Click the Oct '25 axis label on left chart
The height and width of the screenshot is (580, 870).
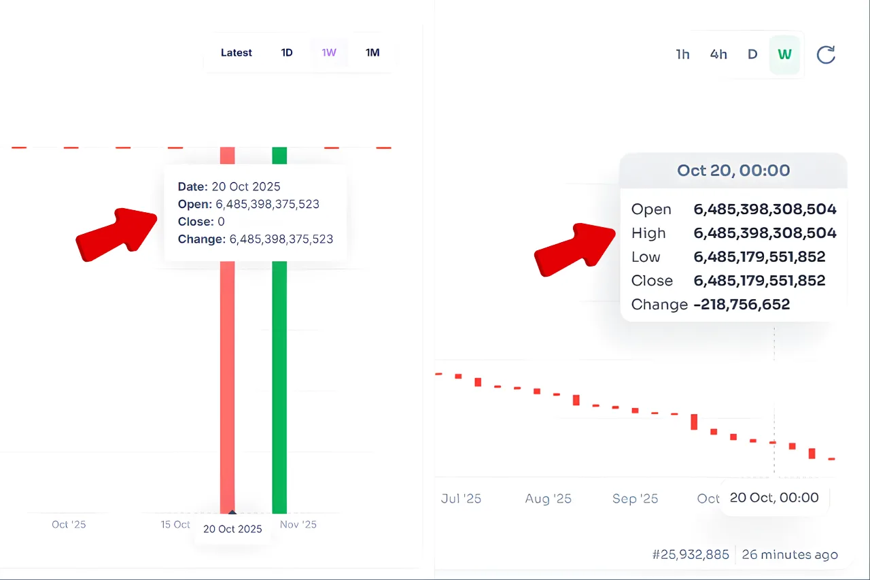click(x=68, y=524)
